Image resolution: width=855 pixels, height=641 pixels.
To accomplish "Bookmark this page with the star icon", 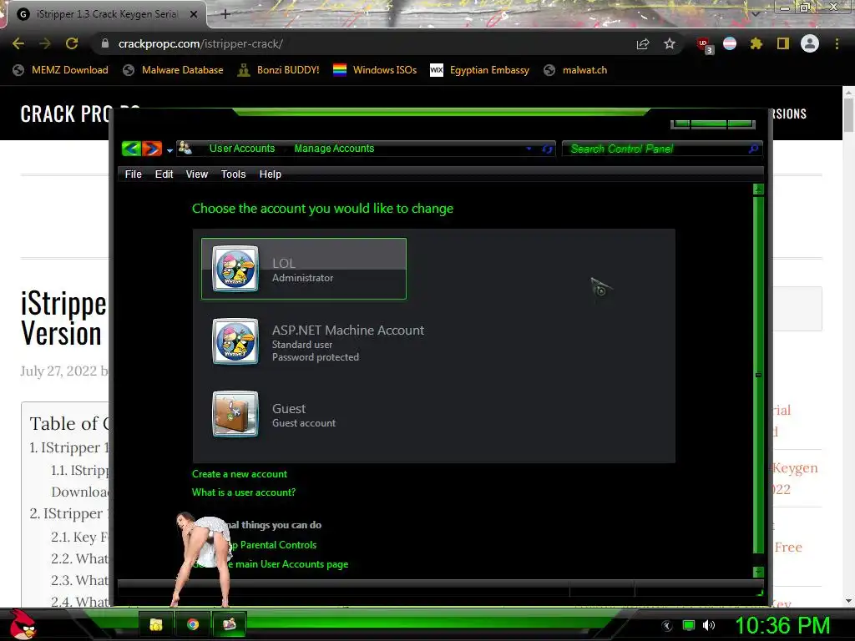I will 670,43.
